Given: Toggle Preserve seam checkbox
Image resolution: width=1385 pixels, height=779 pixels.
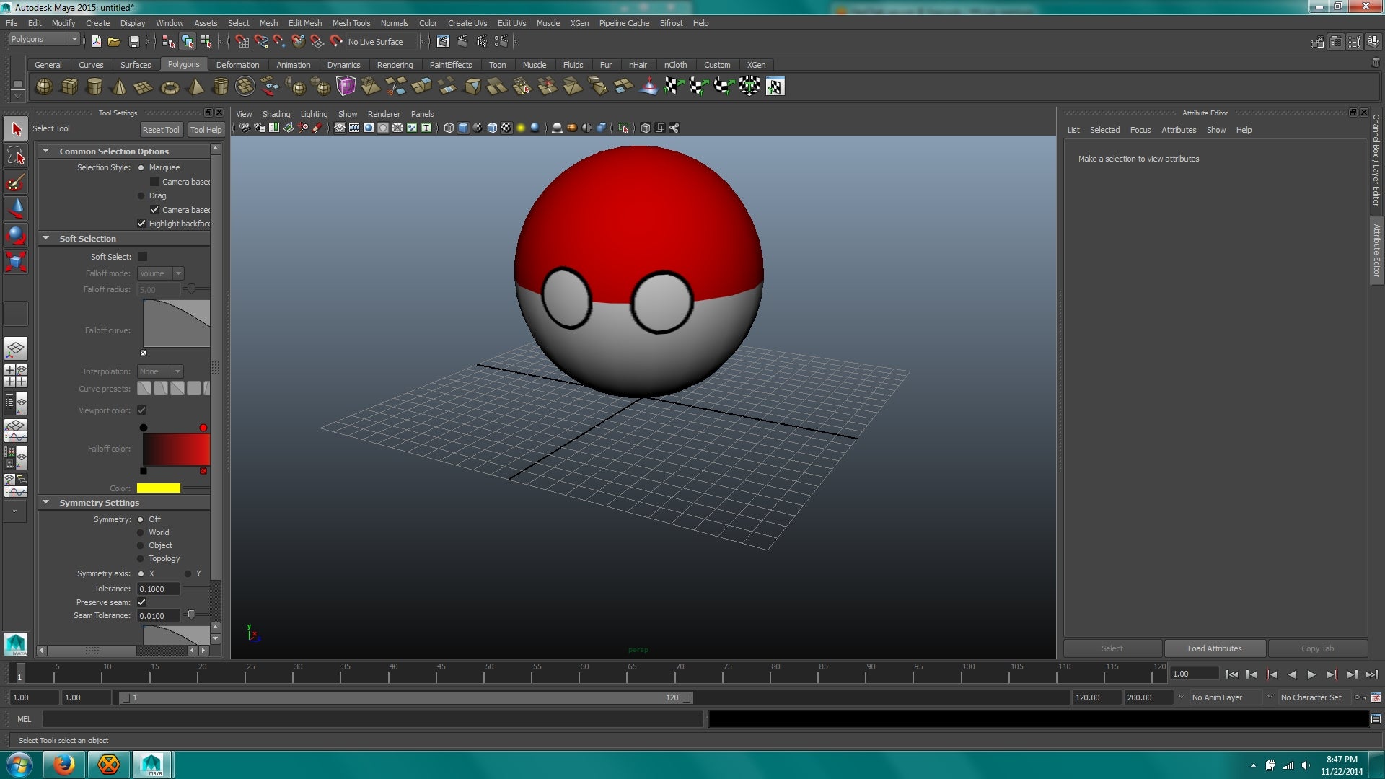Looking at the screenshot, I should point(142,602).
